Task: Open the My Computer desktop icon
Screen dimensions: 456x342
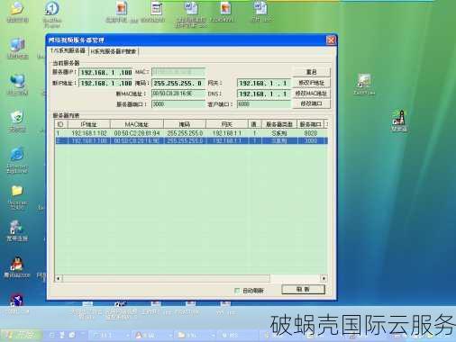Action: click(17, 45)
